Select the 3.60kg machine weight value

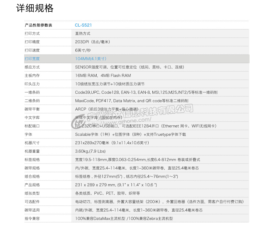coord(90,151)
